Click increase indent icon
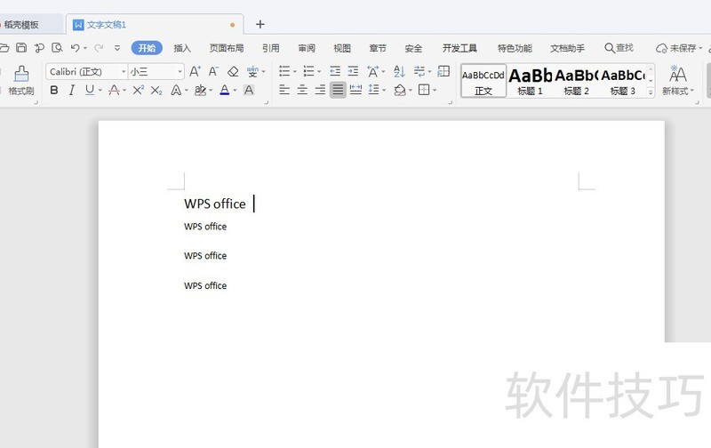The width and height of the screenshot is (711, 448). pyautogui.click(x=353, y=71)
